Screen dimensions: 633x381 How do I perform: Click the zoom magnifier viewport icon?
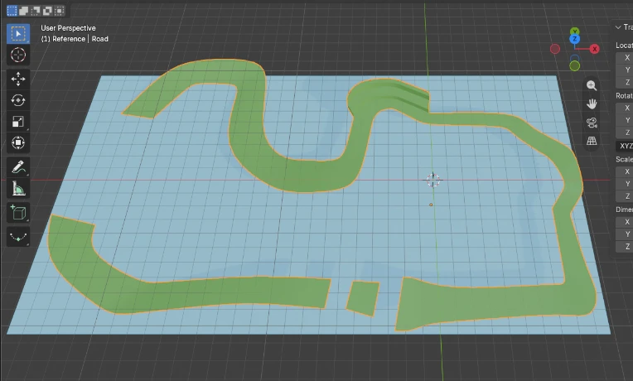(592, 85)
